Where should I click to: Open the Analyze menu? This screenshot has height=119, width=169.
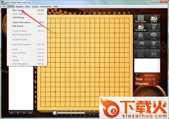pyautogui.click(x=19, y=6)
